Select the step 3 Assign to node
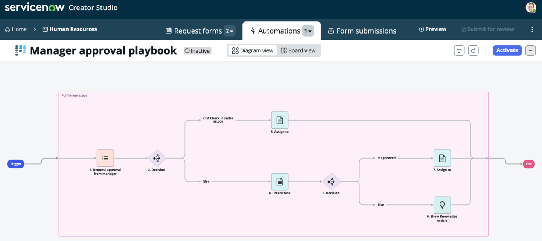Viewport: 542px width, 241px height. 280,120
